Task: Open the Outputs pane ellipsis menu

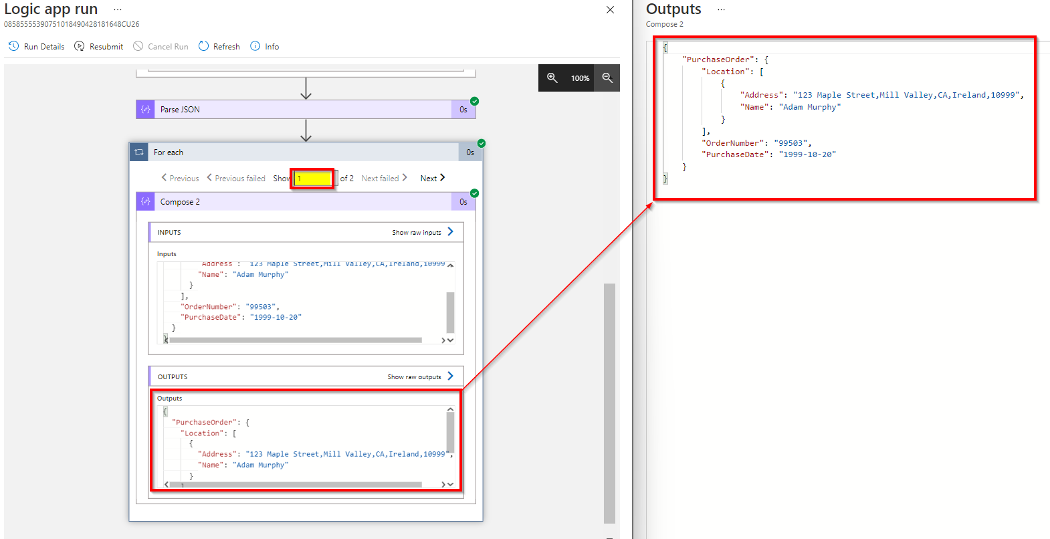Action: click(721, 10)
